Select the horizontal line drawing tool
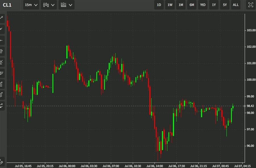This screenshot has height=168, width=256. click(x=2, y=40)
